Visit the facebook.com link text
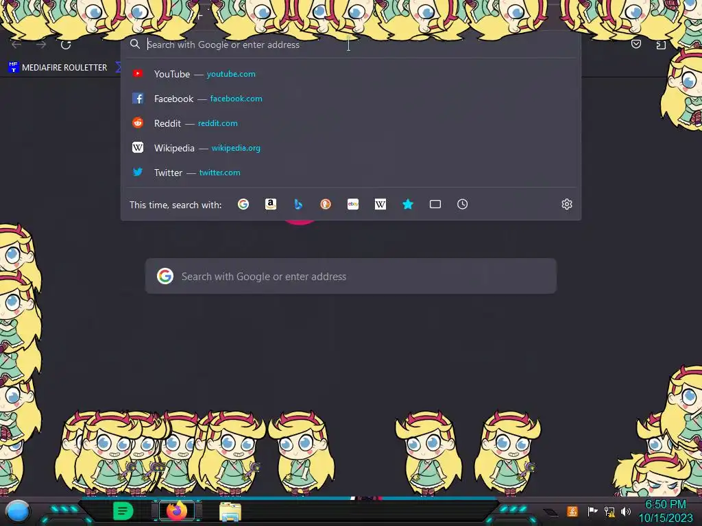702x526 pixels. click(237, 99)
